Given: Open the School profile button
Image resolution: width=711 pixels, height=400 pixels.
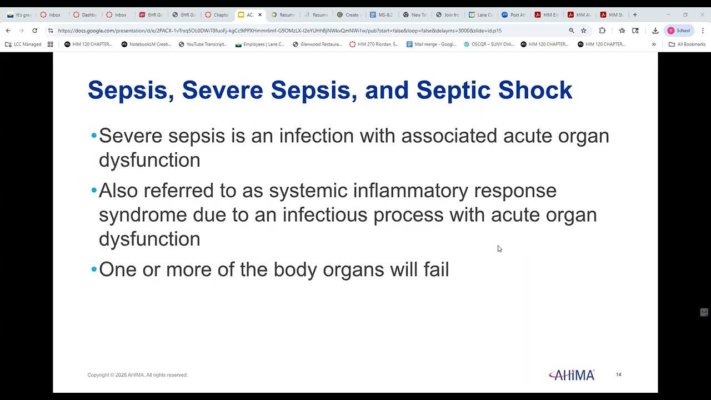Looking at the screenshot, I should [679, 31].
